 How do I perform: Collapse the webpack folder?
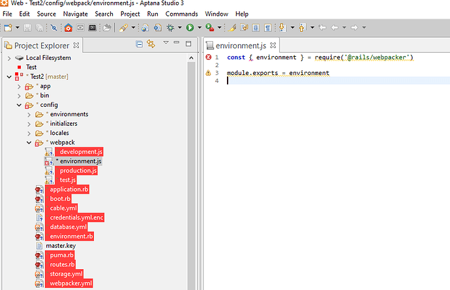[x=29, y=143]
